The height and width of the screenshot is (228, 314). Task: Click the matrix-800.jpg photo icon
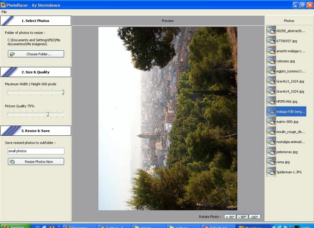pos(271,122)
